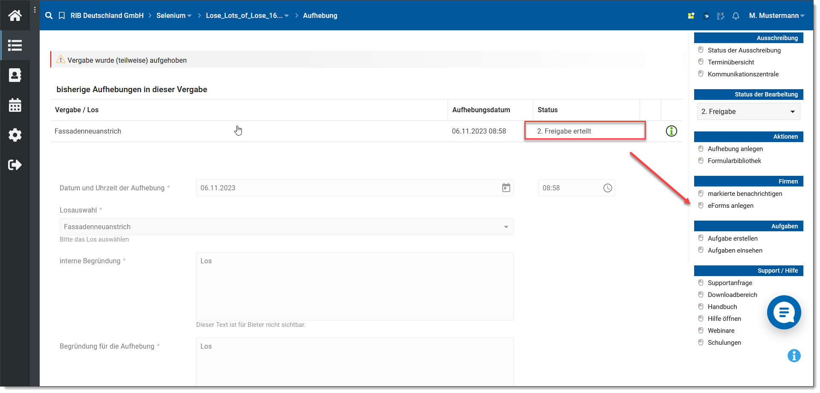The height and width of the screenshot is (393, 820).
Task: Open the notebook with pencil icon
Action: [x=721, y=16]
